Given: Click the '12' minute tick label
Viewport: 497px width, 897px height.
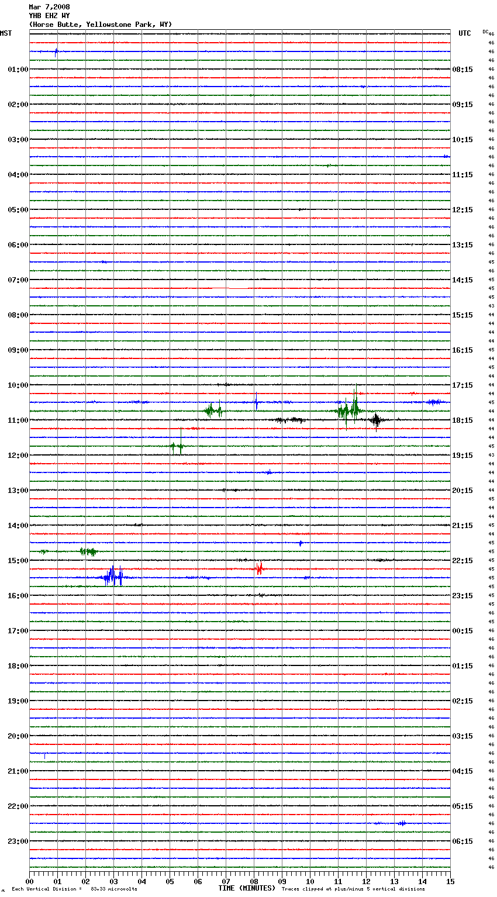Looking at the screenshot, I should click(x=366, y=881).
